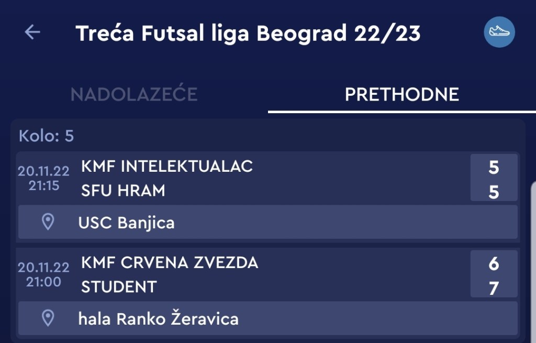Tap the sneaker icon in the header
The width and height of the screenshot is (536, 343).
tap(499, 32)
